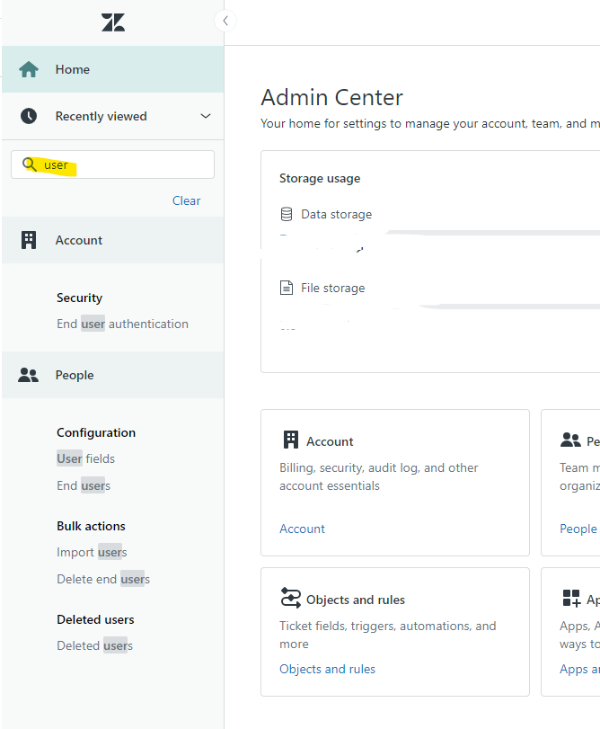600x729 pixels.
Task: Clear the search filter
Action: tap(186, 200)
